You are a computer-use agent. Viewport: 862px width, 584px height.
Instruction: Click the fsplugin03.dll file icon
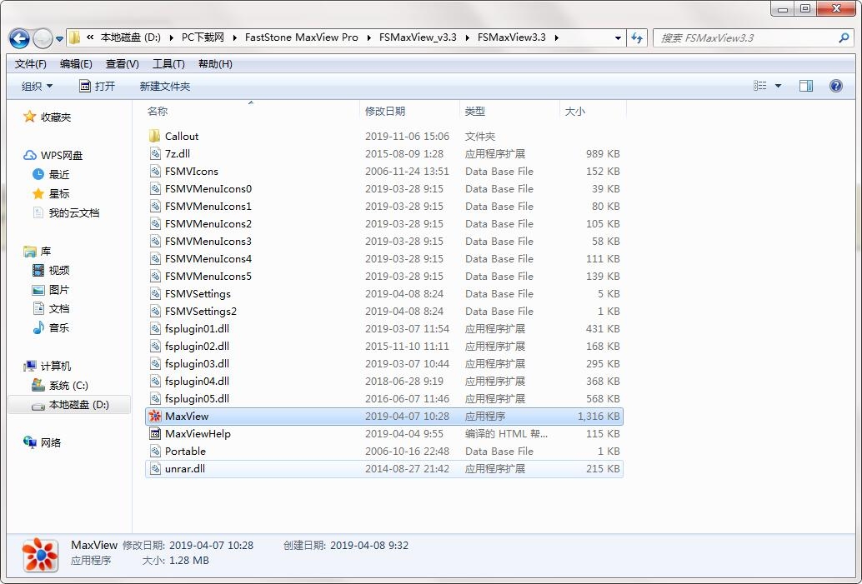point(155,364)
